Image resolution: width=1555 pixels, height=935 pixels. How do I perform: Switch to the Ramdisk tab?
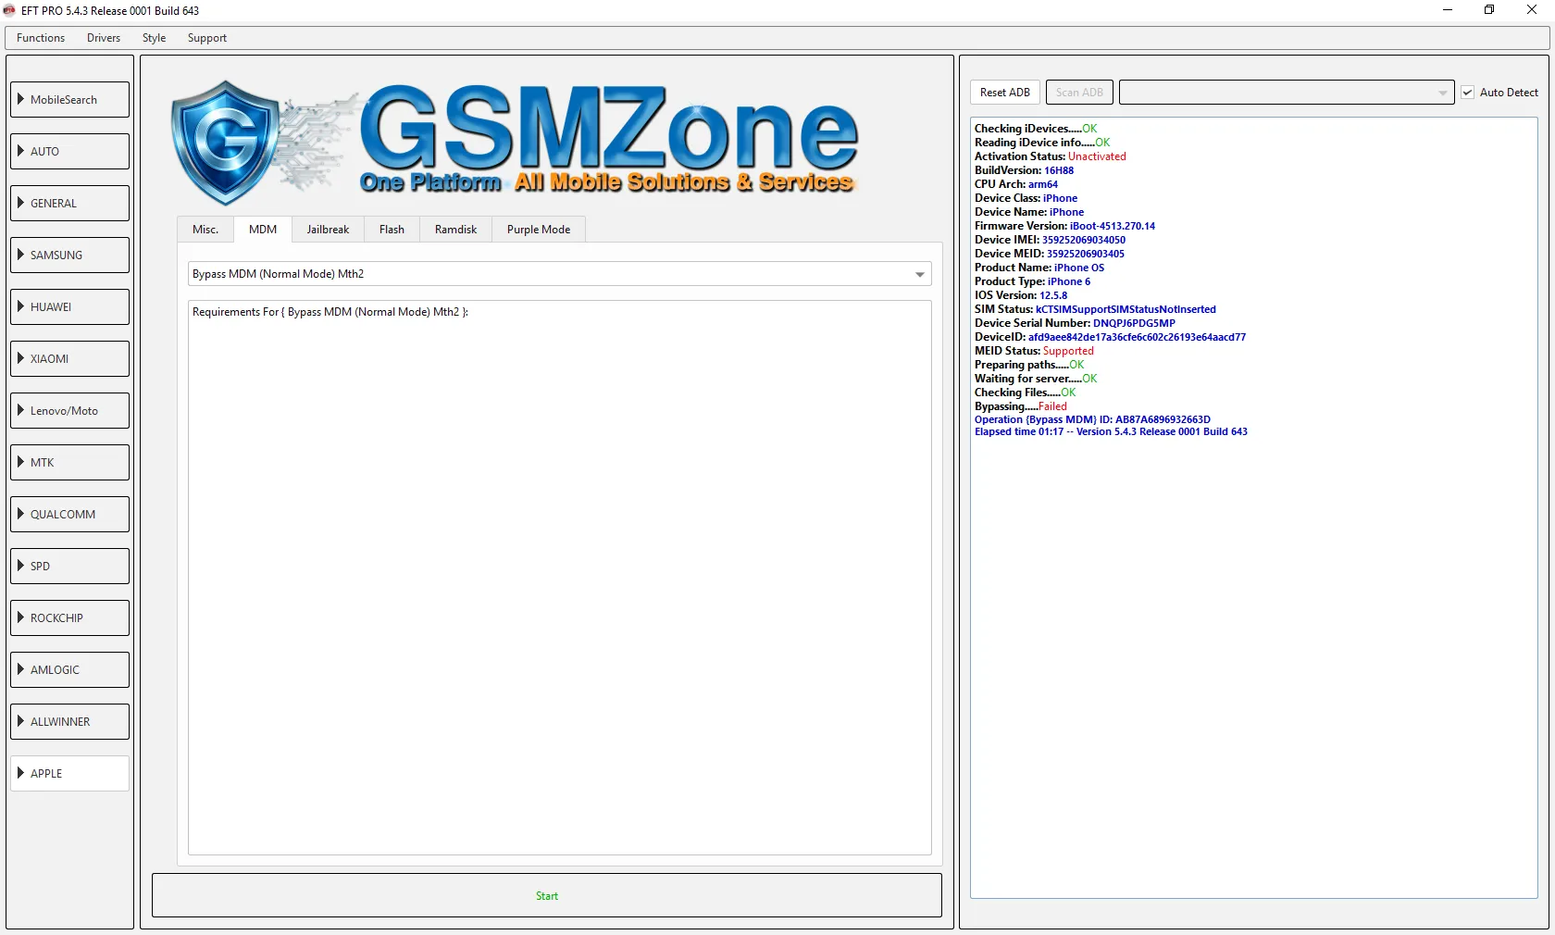(455, 230)
